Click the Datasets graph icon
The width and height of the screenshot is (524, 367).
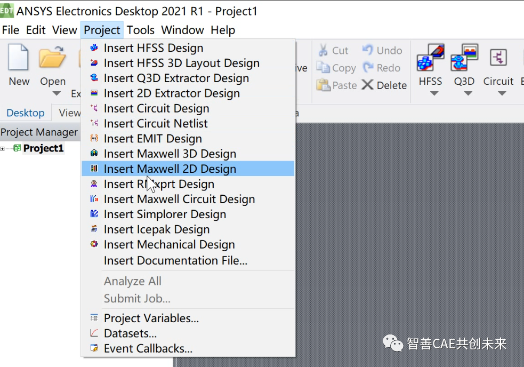pos(94,333)
